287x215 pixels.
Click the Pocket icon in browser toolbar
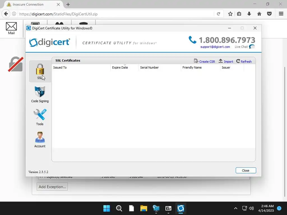[x=269, y=14]
